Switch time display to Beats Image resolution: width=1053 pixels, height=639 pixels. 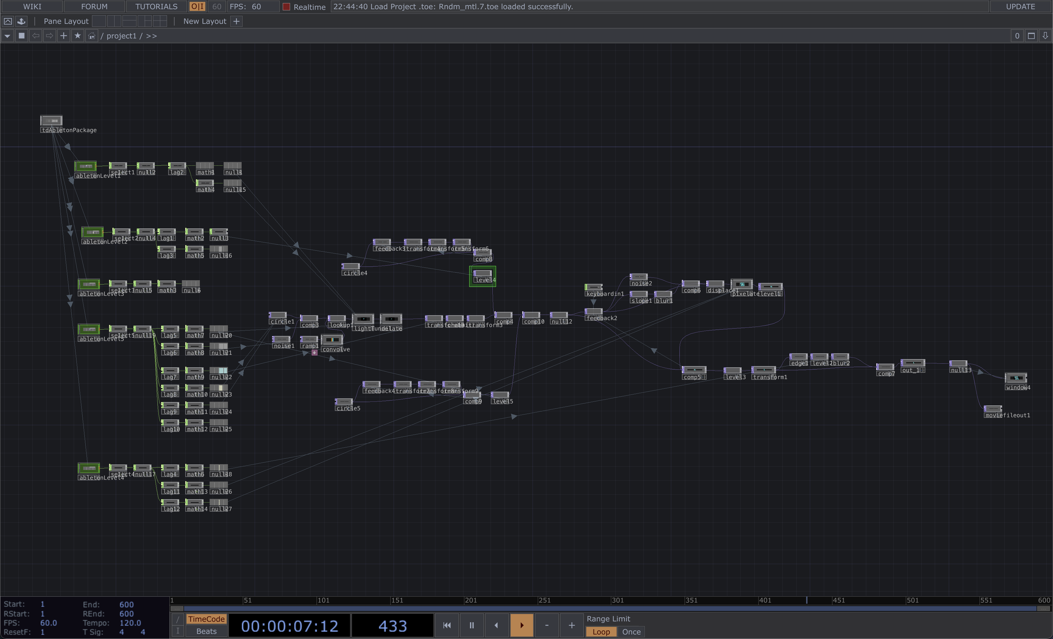[206, 631]
